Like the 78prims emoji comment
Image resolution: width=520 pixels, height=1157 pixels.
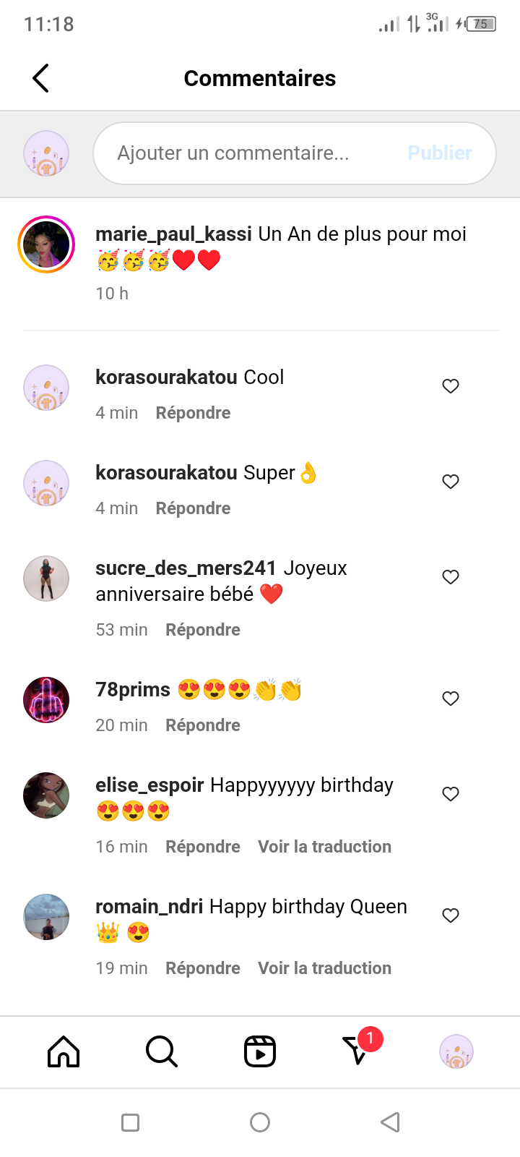(451, 699)
